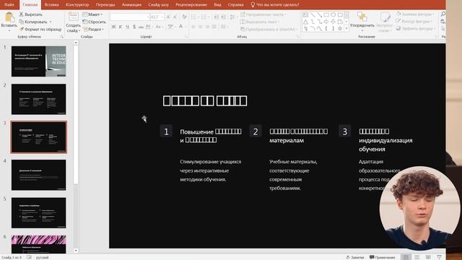Open the Копировать dropdown arrow
Viewport: 462px width, 260px height.
51,22
